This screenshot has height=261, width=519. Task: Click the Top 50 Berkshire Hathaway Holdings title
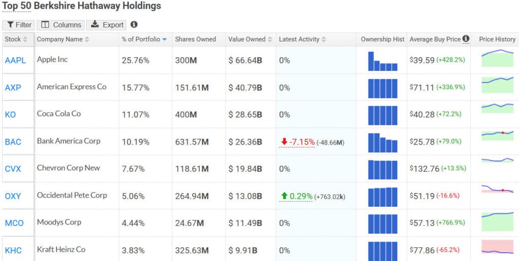tap(82, 7)
